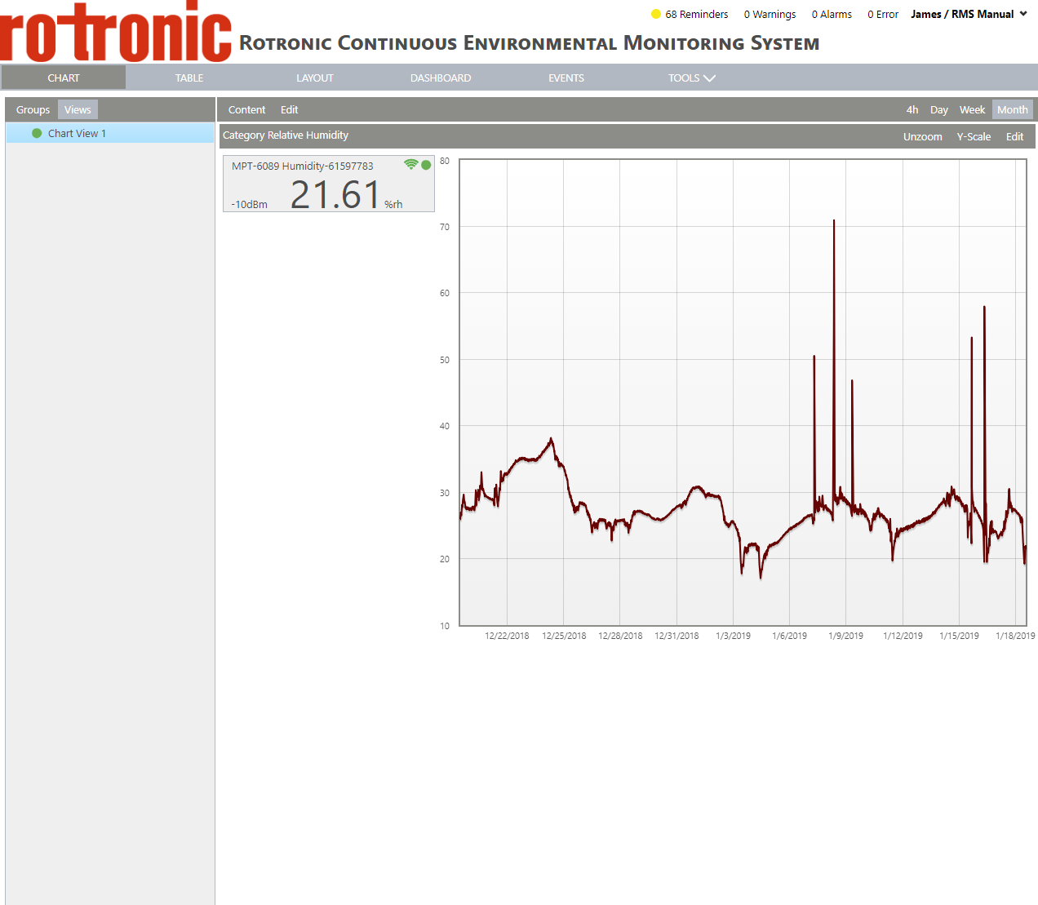Viewport: 1038px width, 905px height.
Task: Open the Edit menu beside Content
Action: tap(290, 110)
